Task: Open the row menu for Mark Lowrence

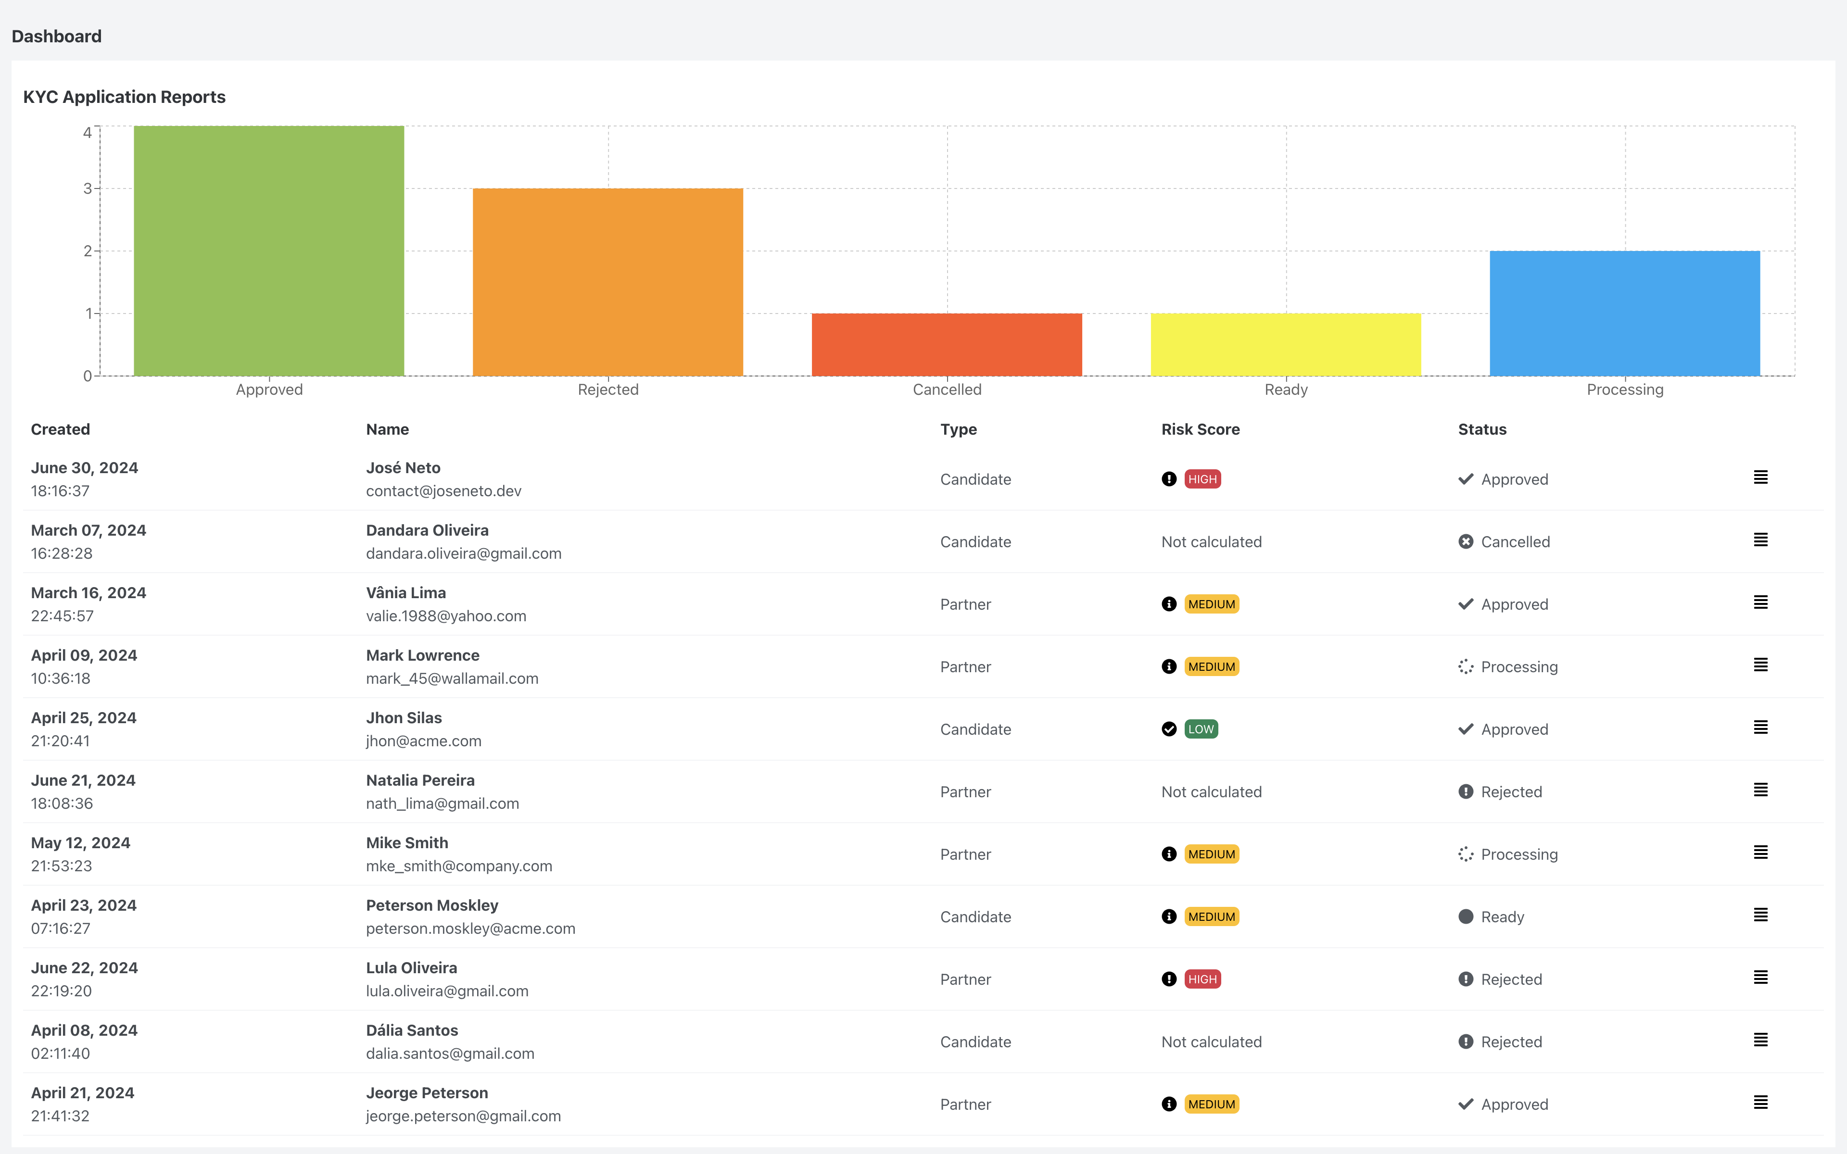Action: 1760,665
